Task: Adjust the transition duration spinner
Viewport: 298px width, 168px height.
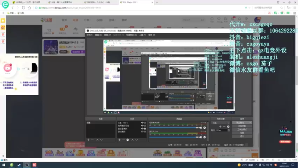Action: [229, 130]
